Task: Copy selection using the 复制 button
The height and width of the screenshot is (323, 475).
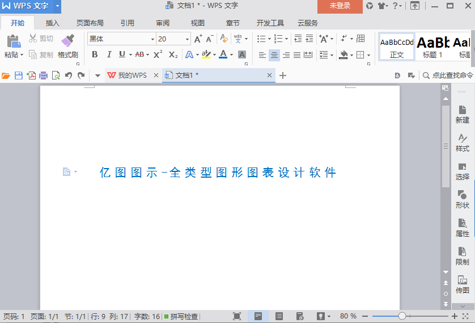Action: pos(41,54)
